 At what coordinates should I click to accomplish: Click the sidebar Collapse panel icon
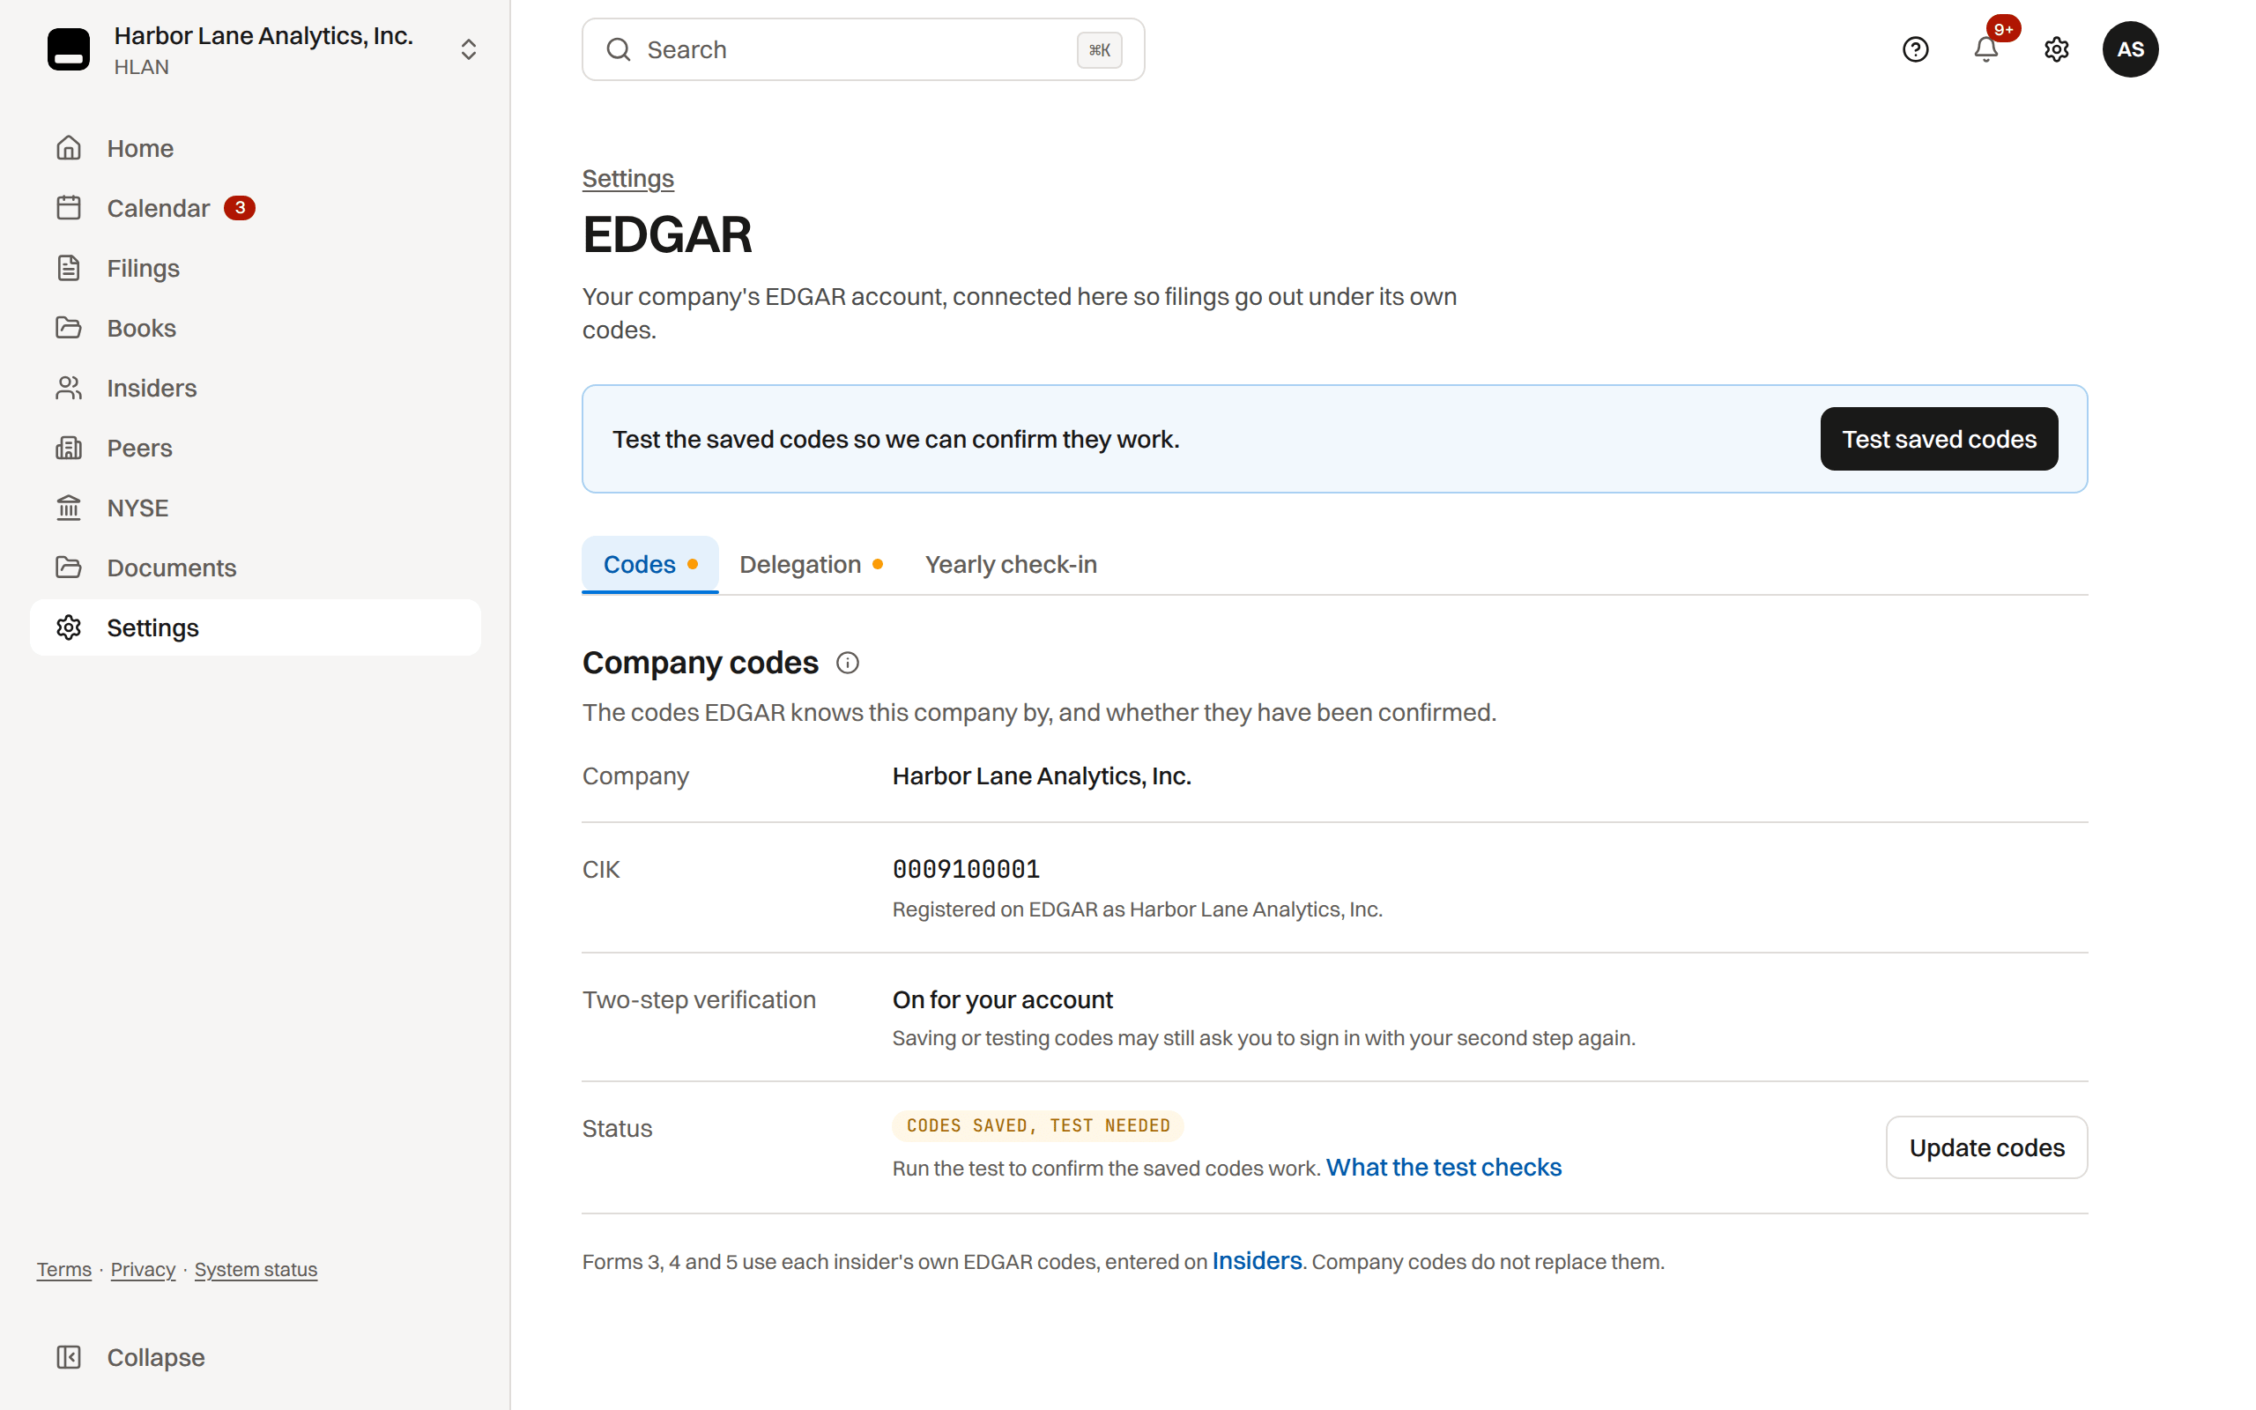[x=68, y=1357]
